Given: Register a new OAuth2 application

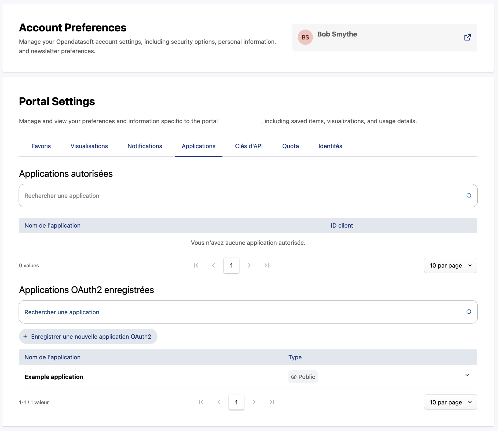Looking at the screenshot, I should coord(88,337).
